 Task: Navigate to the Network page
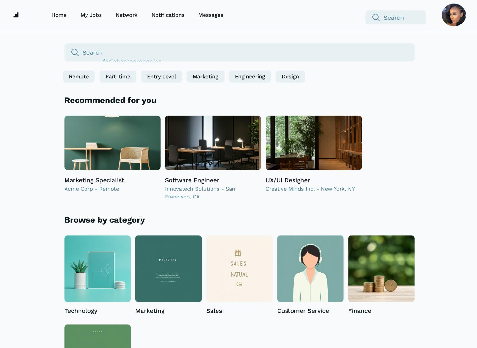click(x=127, y=15)
